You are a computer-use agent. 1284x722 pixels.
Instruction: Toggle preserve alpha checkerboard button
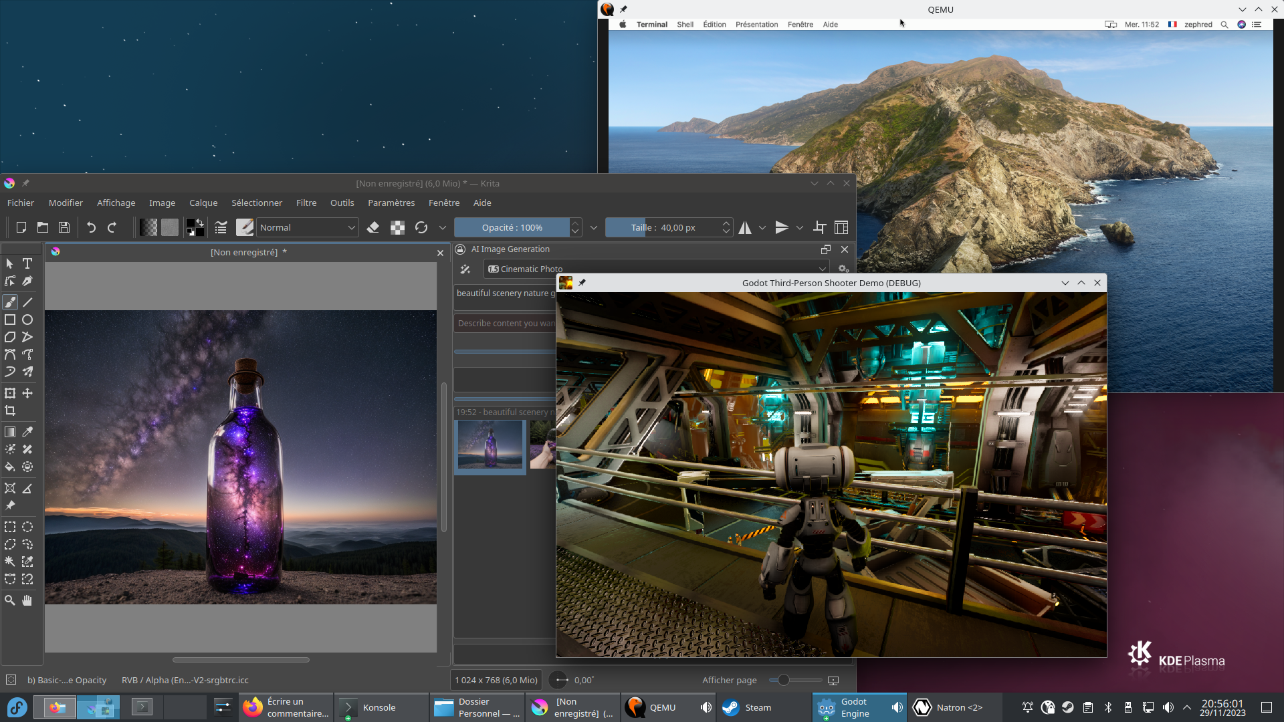[397, 227]
